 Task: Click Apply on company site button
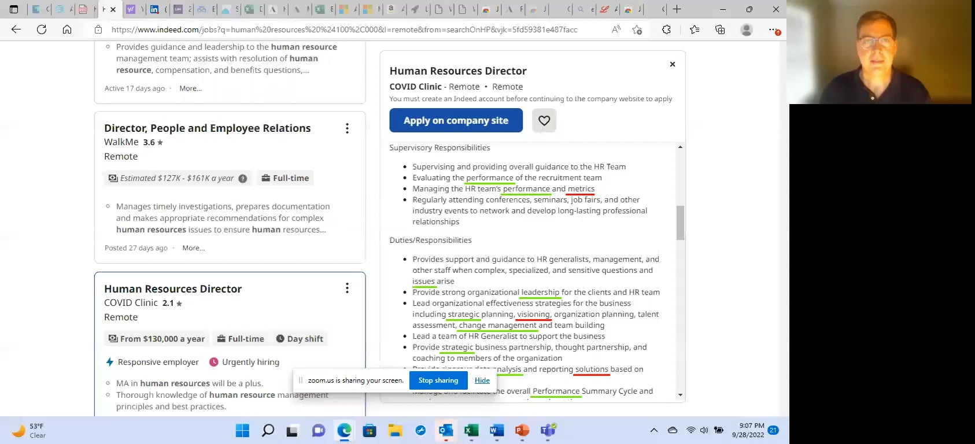tap(456, 120)
